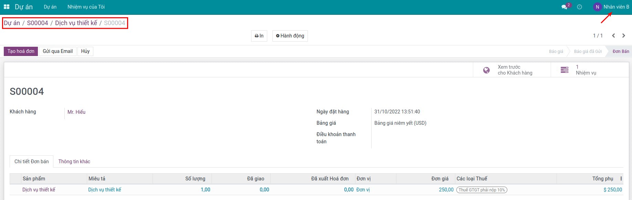The width and height of the screenshot is (632, 200).
Task: Click the Tạo hoá đơn button
Action: [x=21, y=51]
